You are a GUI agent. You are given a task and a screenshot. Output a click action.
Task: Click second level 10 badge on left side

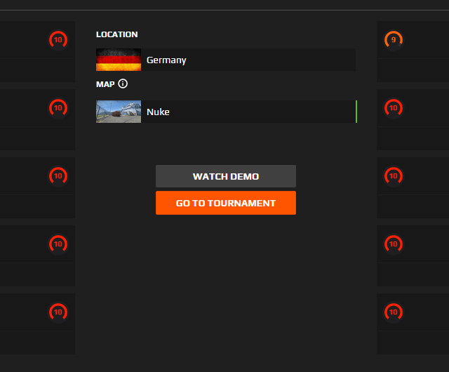(58, 108)
